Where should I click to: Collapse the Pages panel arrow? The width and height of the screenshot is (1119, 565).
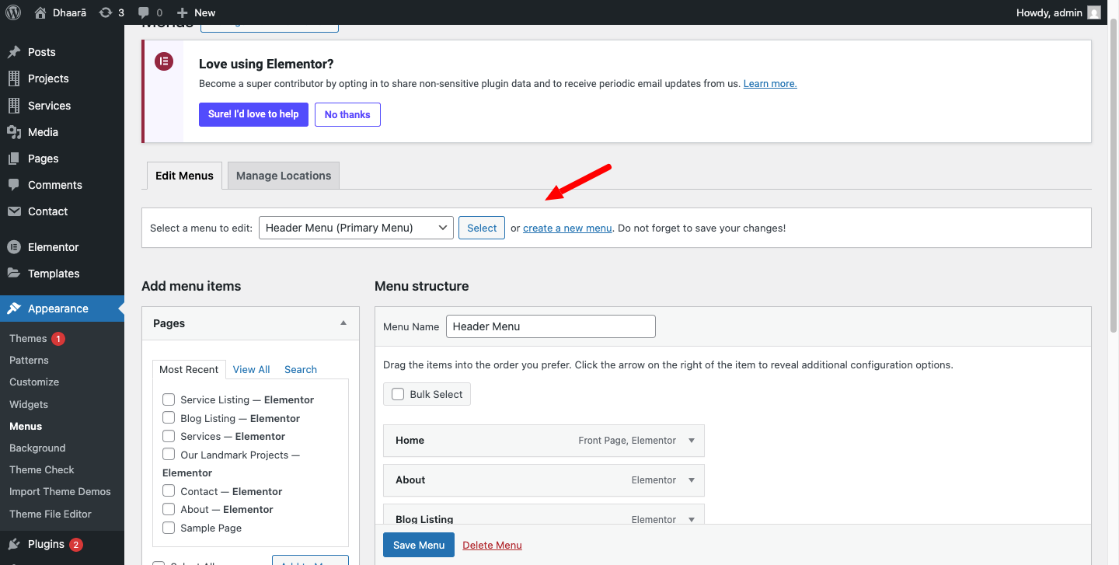click(343, 323)
